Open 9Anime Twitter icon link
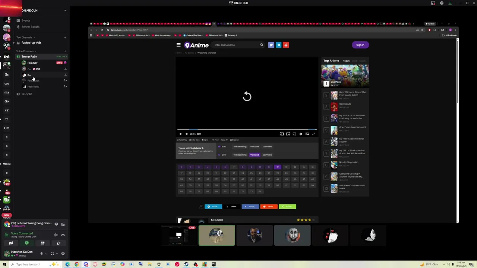The width and height of the screenshot is (477, 268). coord(271,45)
